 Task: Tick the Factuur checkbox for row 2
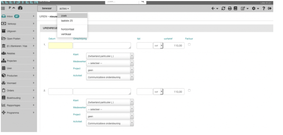pyautogui.click(x=190, y=90)
